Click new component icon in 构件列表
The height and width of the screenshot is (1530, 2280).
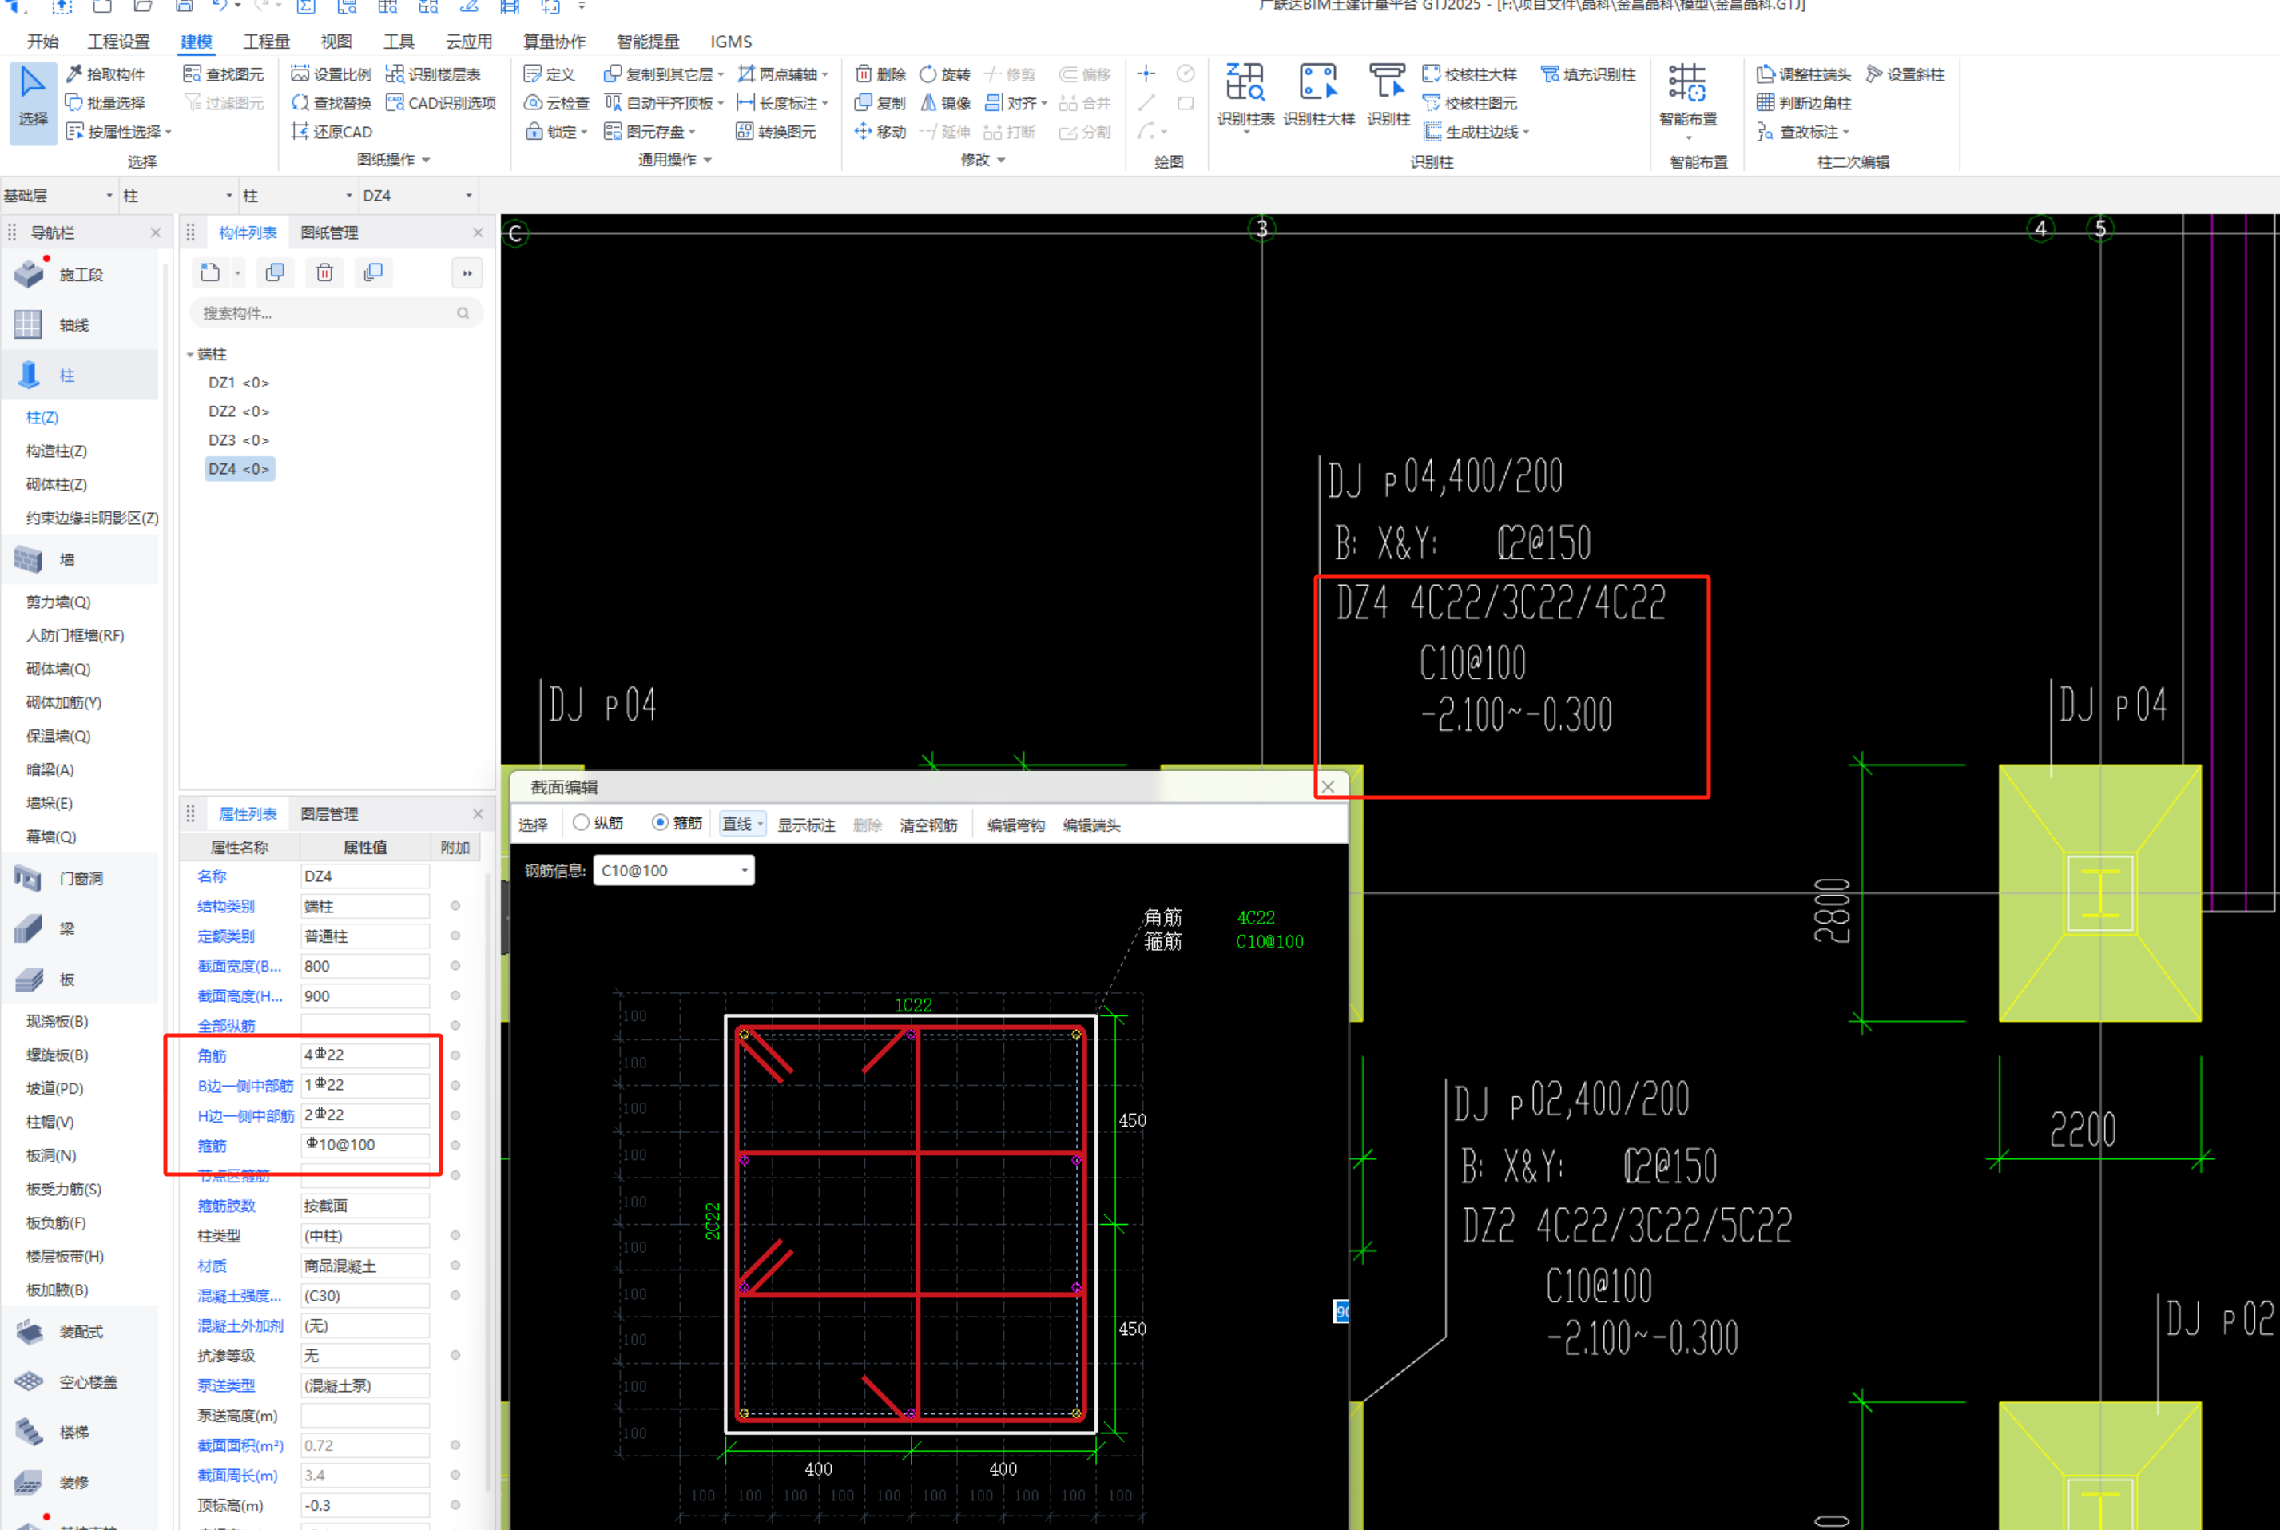210,273
